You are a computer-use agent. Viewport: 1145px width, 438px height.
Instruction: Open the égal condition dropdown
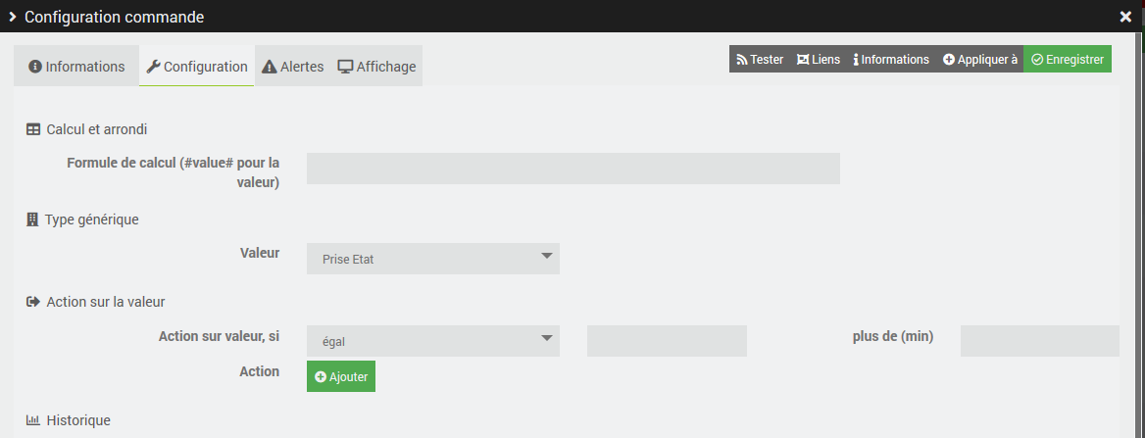click(433, 341)
